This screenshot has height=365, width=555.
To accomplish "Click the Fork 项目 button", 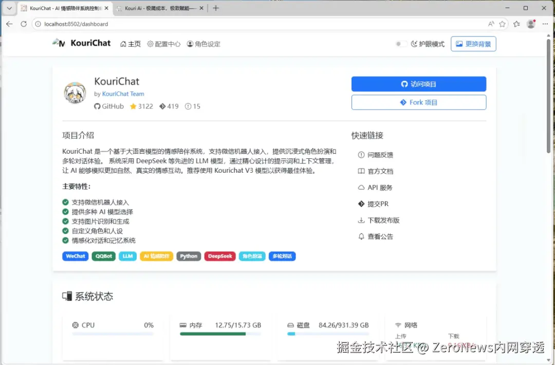I will [x=419, y=102].
